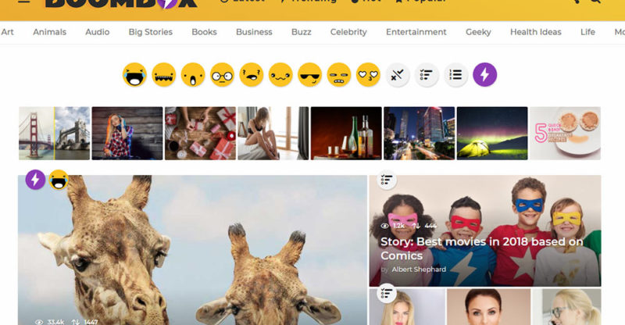The width and height of the screenshot is (625, 325).
Task: Go to the Entertainment category
Action: [416, 32]
